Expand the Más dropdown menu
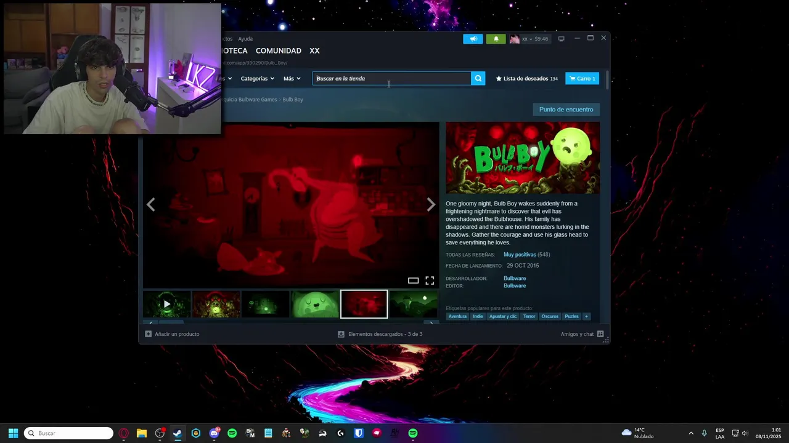 click(x=292, y=79)
